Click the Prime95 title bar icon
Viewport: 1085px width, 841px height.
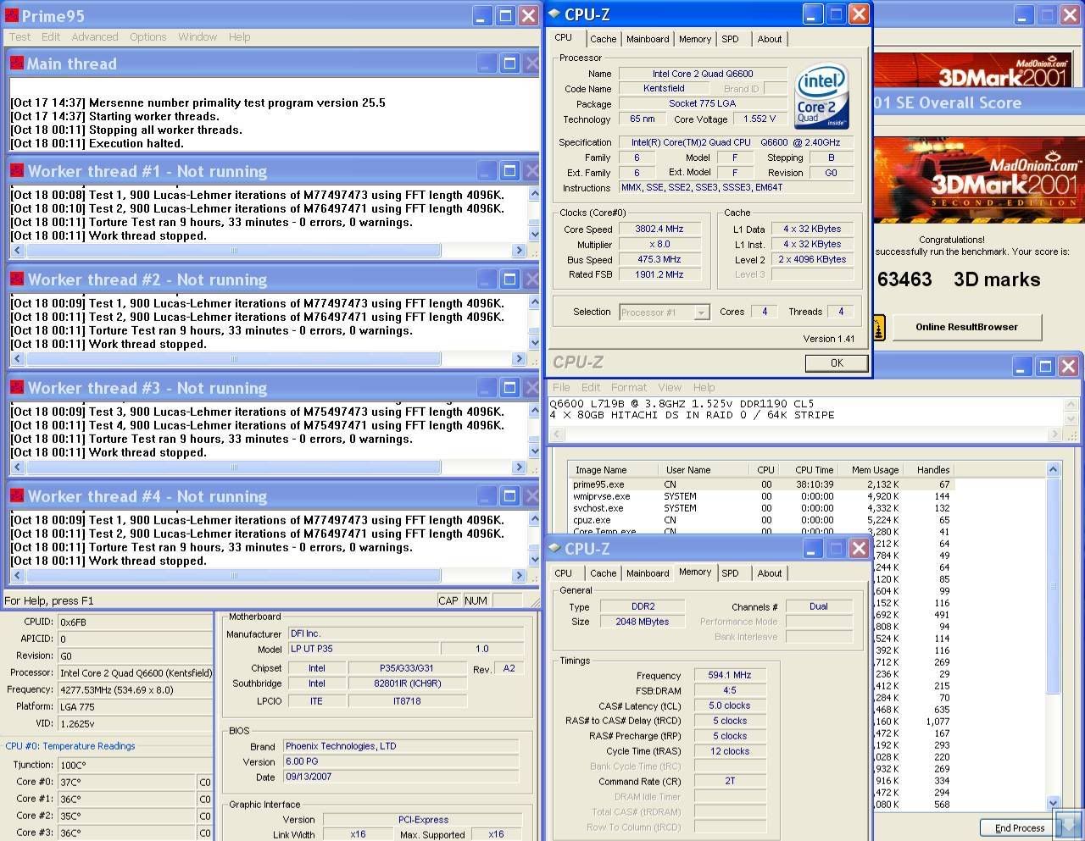click(12, 15)
